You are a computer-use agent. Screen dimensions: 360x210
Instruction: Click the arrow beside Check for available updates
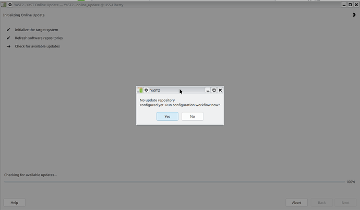[8, 46]
